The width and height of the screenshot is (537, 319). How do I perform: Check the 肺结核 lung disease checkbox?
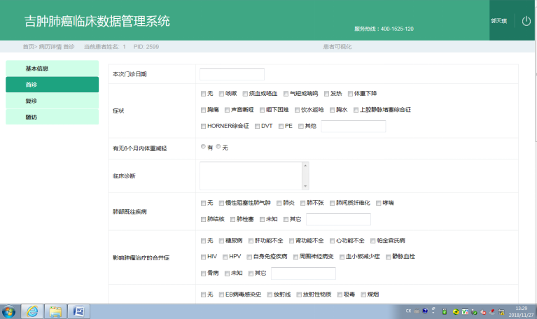click(203, 219)
